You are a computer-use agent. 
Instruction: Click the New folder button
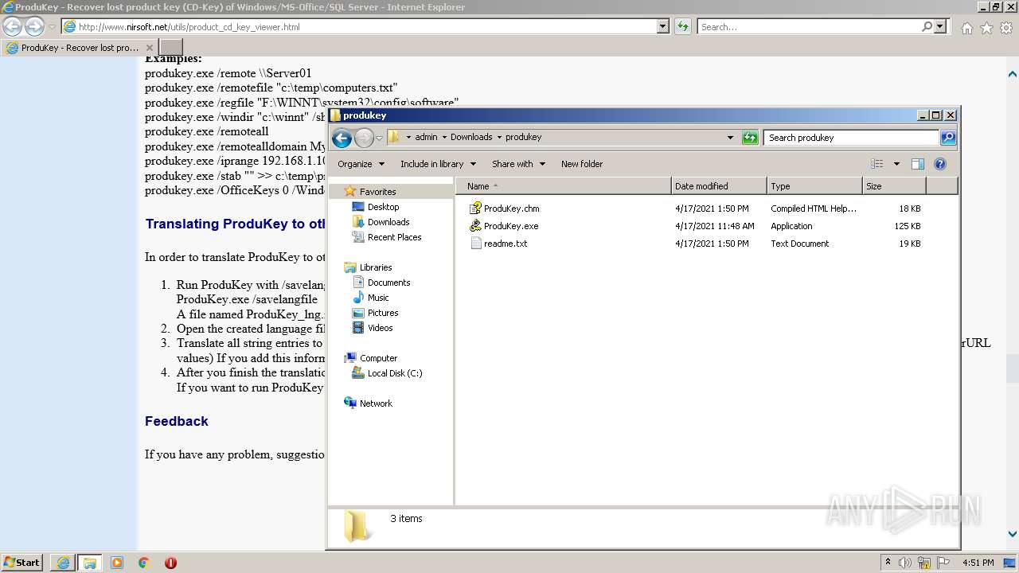click(582, 164)
